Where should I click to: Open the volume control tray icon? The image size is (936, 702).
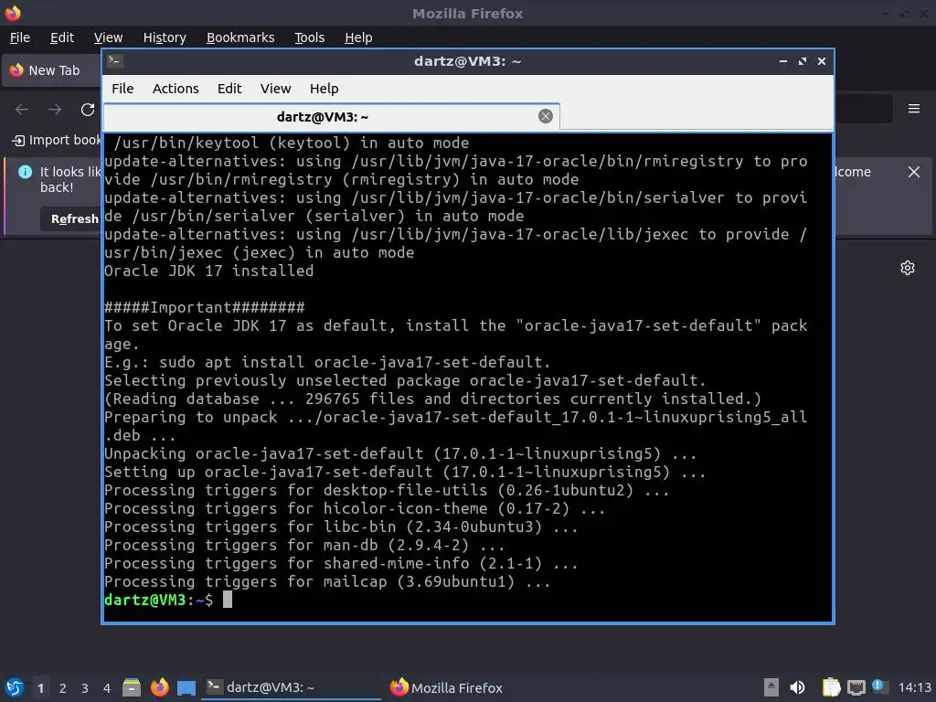point(797,687)
